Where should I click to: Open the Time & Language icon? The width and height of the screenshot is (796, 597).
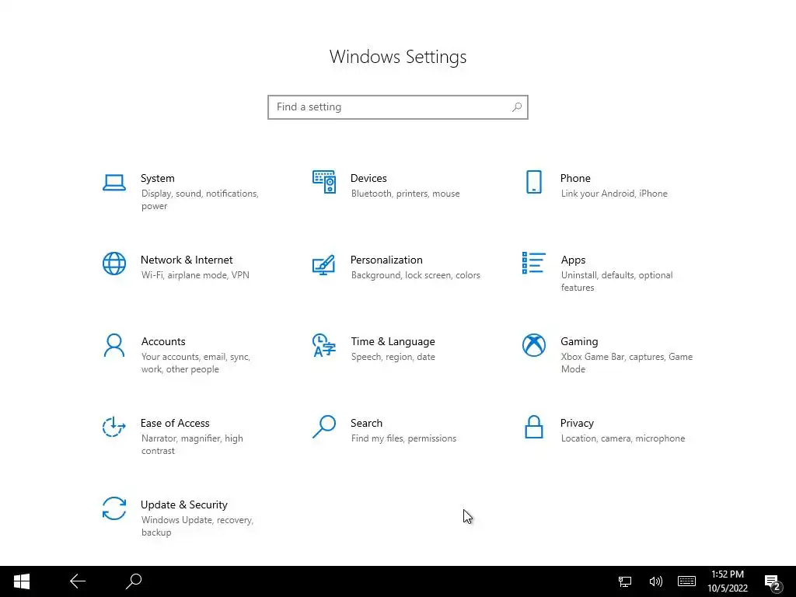coord(324,345)
